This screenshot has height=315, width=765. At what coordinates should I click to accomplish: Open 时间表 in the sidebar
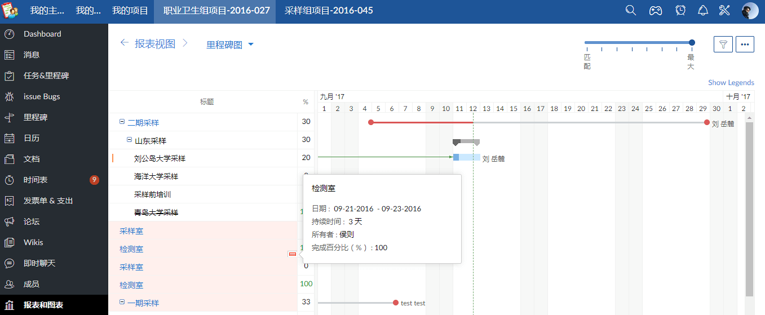pyautogui.click(x=36, y=180)
